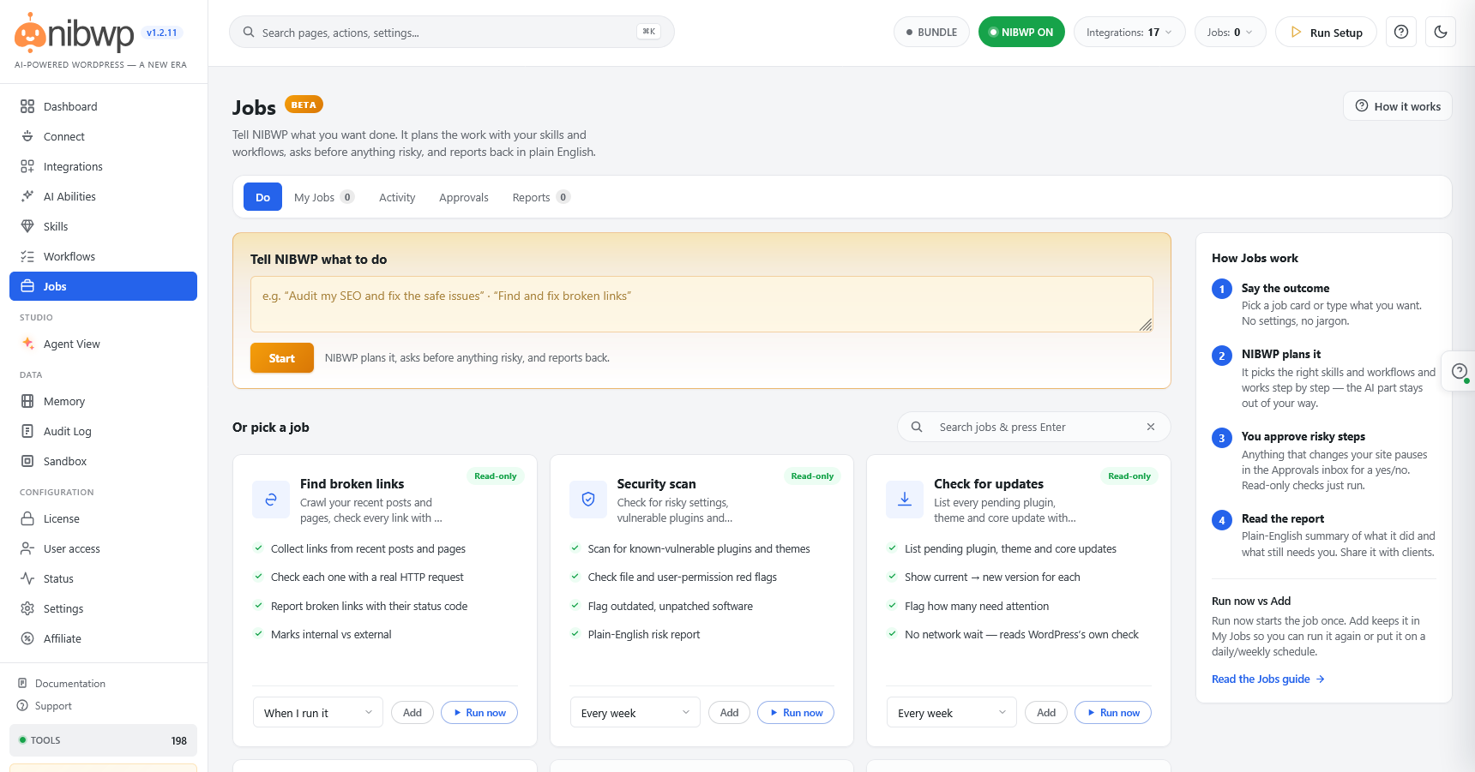The height and width of the screenshot is (772, 1475).
Task: Open the Documentation link
Action: click(x=70, y=684)
